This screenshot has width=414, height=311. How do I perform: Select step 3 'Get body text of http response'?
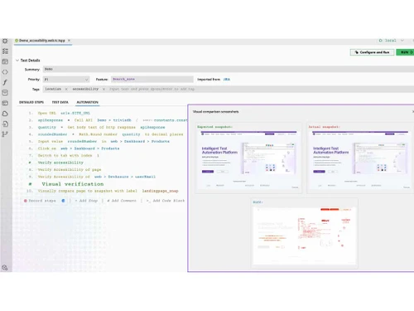pyautogui.click(x=101, y=127)
